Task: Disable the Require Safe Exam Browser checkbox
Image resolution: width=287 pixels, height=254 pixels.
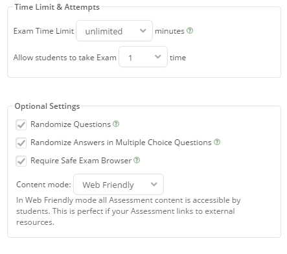Action: click(x=21, y=161)
